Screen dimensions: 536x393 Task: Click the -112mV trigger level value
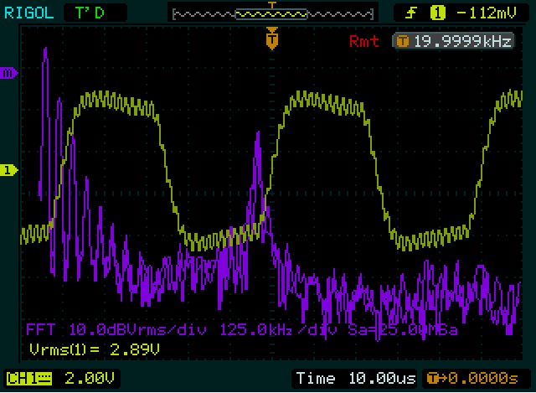[487, 13]
